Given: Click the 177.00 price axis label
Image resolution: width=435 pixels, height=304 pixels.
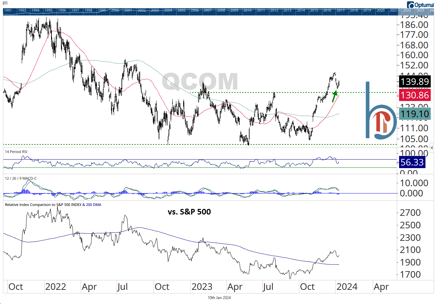Looking at the screenshot, I should (x=414, y=35).
